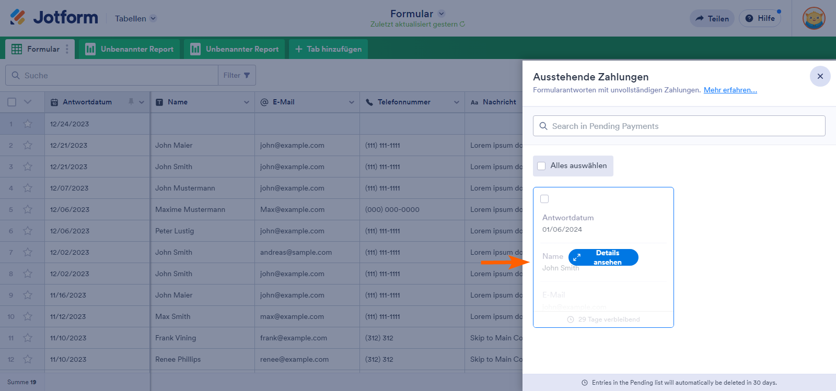This screenshot has height=391, width=836.
Task: Star the John Smith row dated 12/02/2023 with john@example.com
Action: (28, 274)
